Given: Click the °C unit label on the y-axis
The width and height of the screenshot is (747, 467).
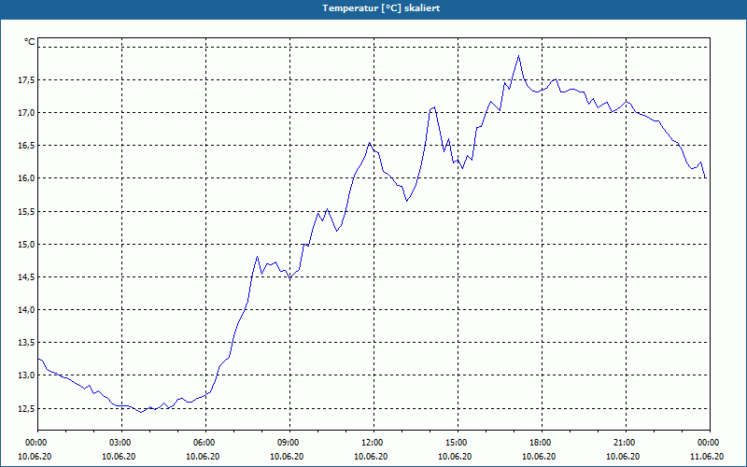Looking at the screenshot, I should (x=30, y=42).
